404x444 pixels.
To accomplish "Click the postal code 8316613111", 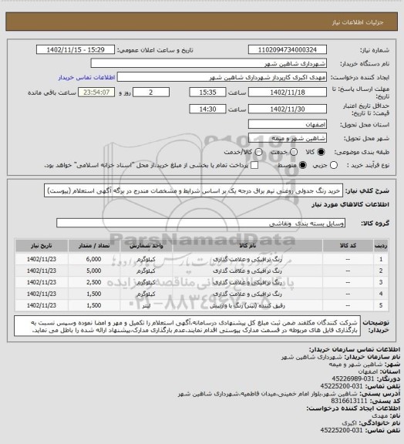I will pyautogui.click(x=349, y=401).
